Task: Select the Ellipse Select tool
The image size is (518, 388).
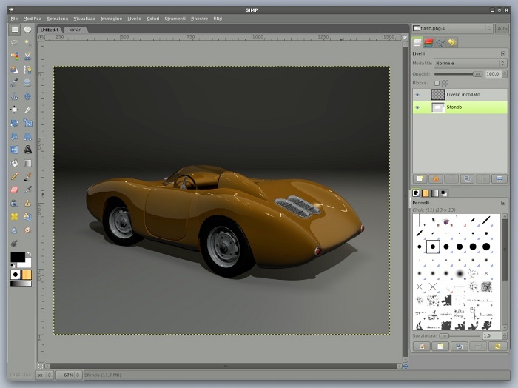Action: tap(27, 30)
